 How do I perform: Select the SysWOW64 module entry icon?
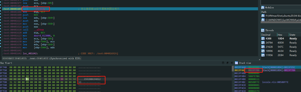point(263,20)
